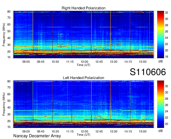Click 30 MHz tick on Right Handed frequency axis
Screen dimensions: 171x139
(9, 45)
